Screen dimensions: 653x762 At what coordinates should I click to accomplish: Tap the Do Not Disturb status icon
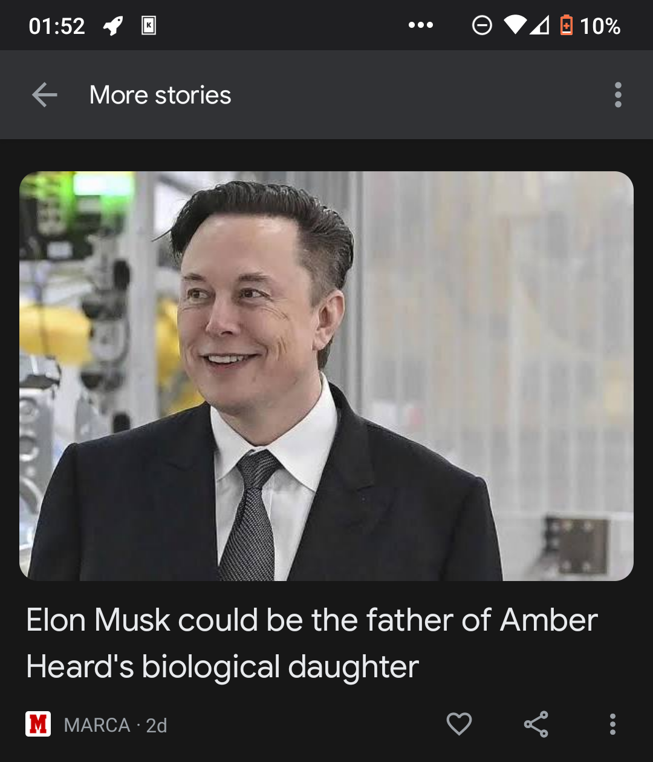tap(482, 25)
